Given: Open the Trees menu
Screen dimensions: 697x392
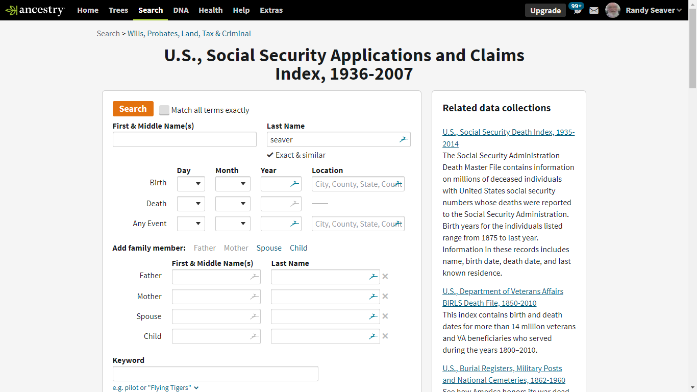Looking at the screenshot, I should (118, 10).
